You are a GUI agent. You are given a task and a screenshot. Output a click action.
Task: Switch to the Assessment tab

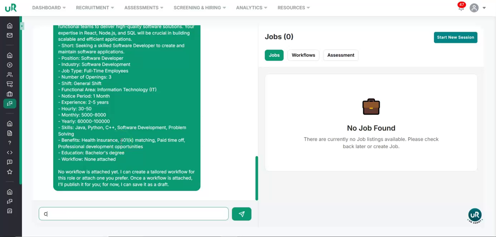(340, 55)
